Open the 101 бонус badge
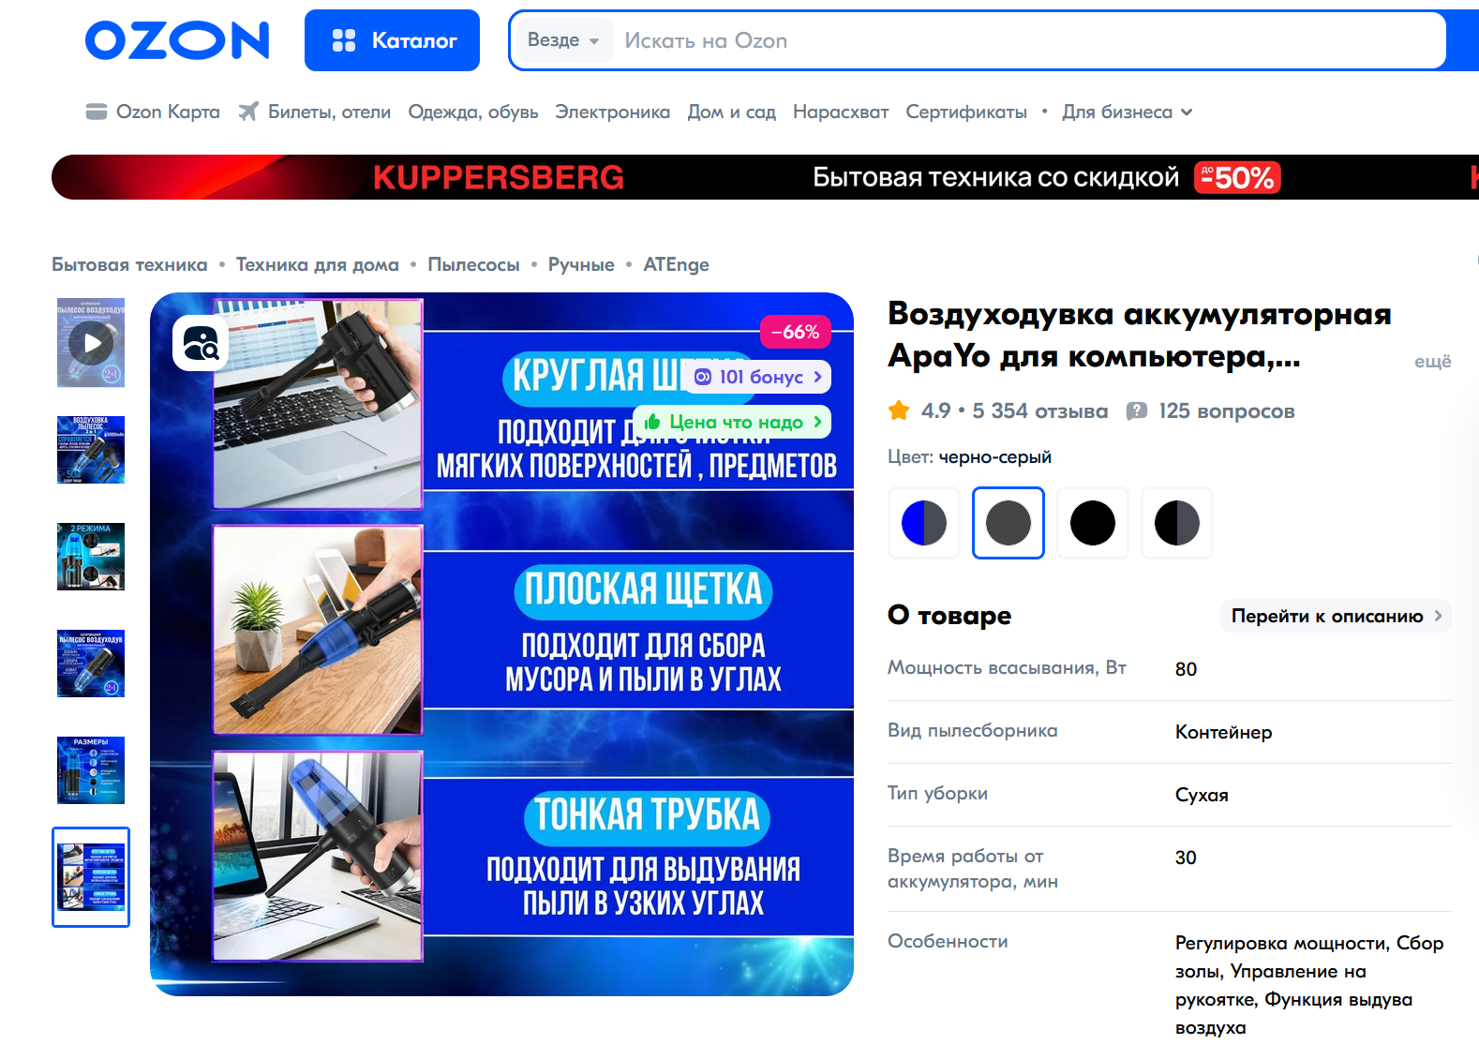1479x1059 pixels. pyautogui.click(x=759, y=377)
